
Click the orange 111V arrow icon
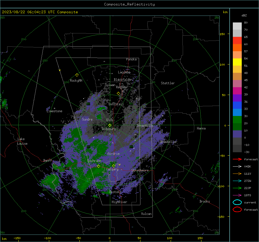tap(237, 174)
